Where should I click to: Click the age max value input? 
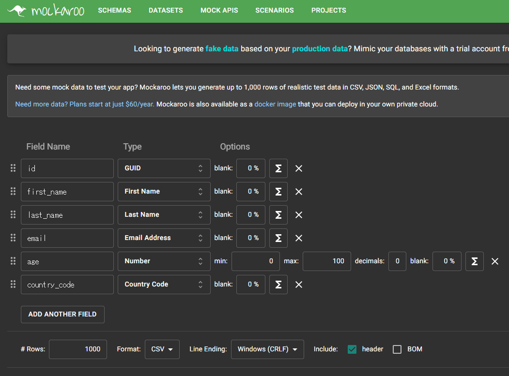pos(327,261)
